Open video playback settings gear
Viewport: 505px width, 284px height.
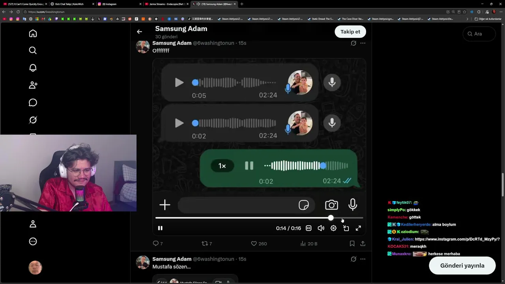(x=333, y=228)
